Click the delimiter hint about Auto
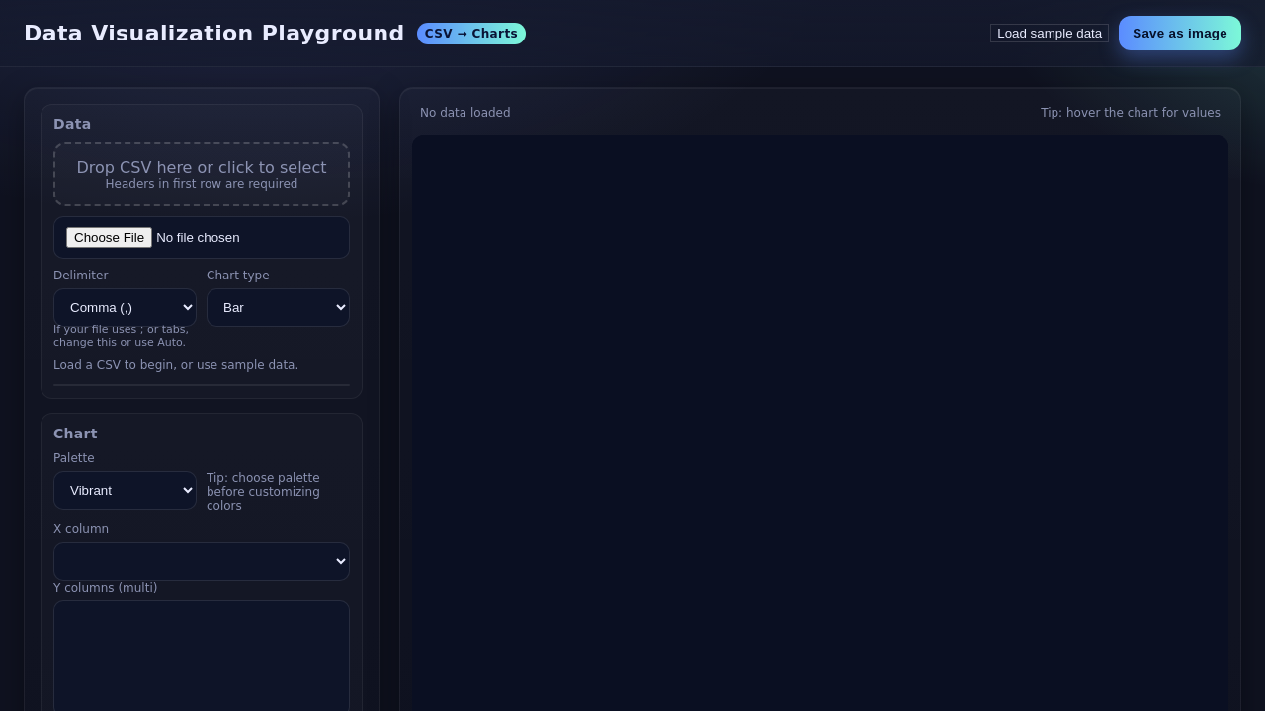 pyautogui.click(x=121, y=336)
